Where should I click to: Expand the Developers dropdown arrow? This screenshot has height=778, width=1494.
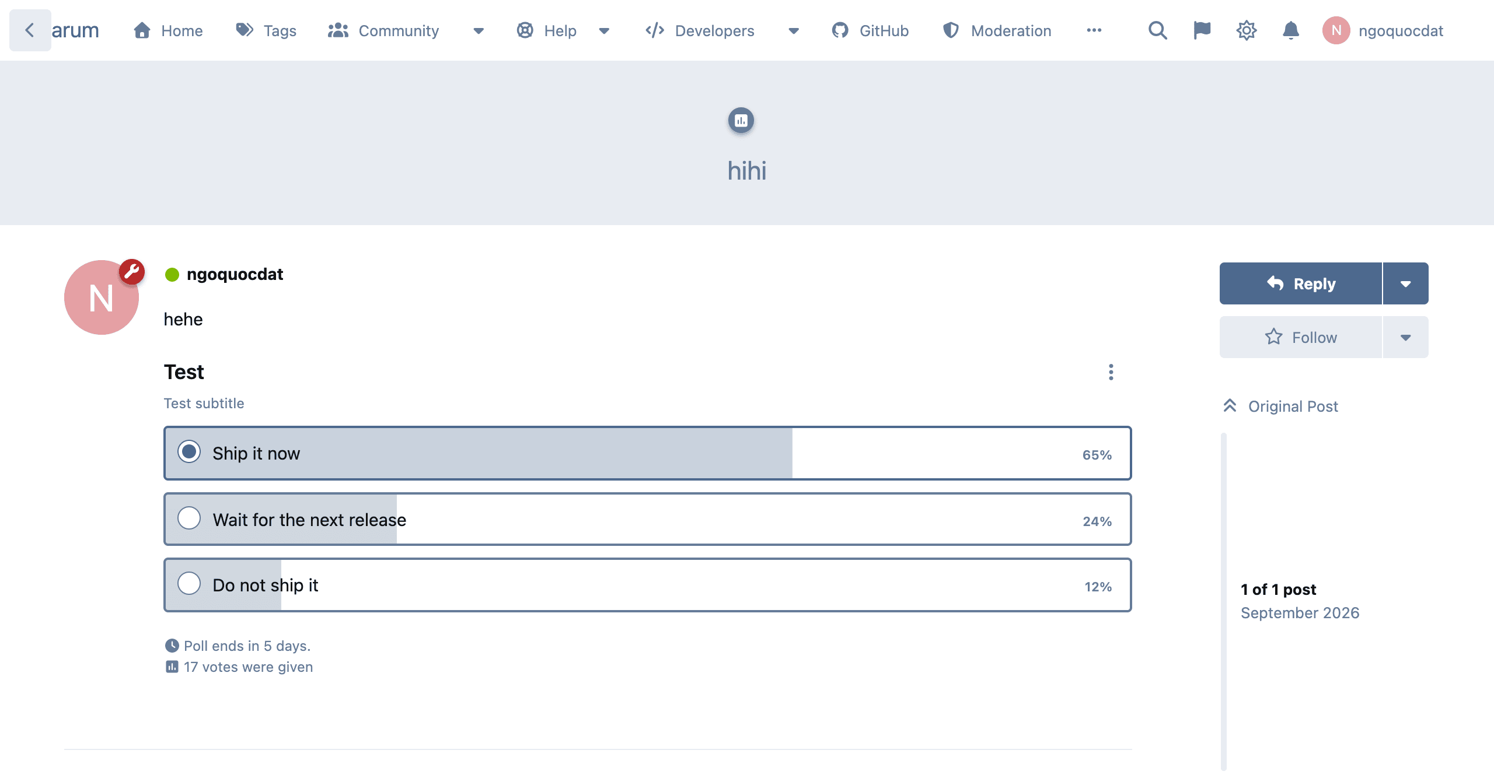794,31
